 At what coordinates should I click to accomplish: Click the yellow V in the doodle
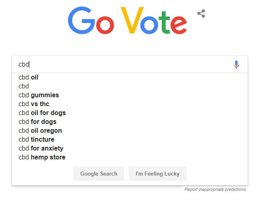click(132, 20)
